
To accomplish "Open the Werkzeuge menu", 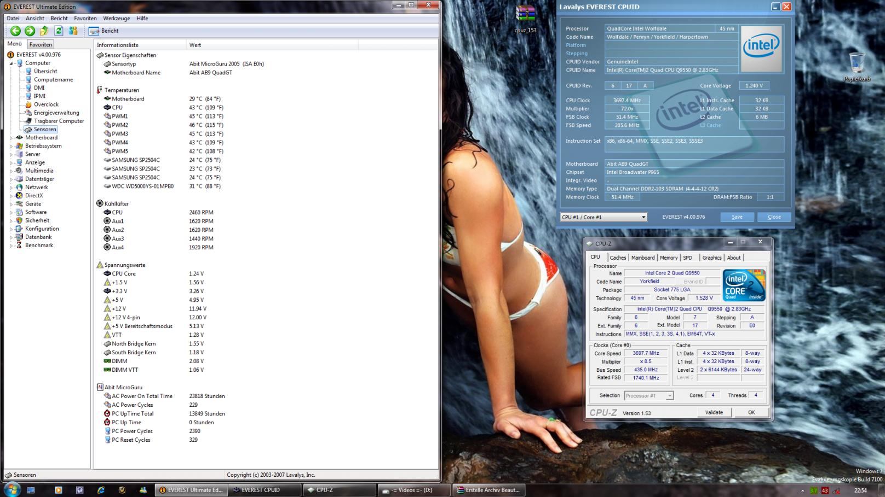I will coord(117,18).
